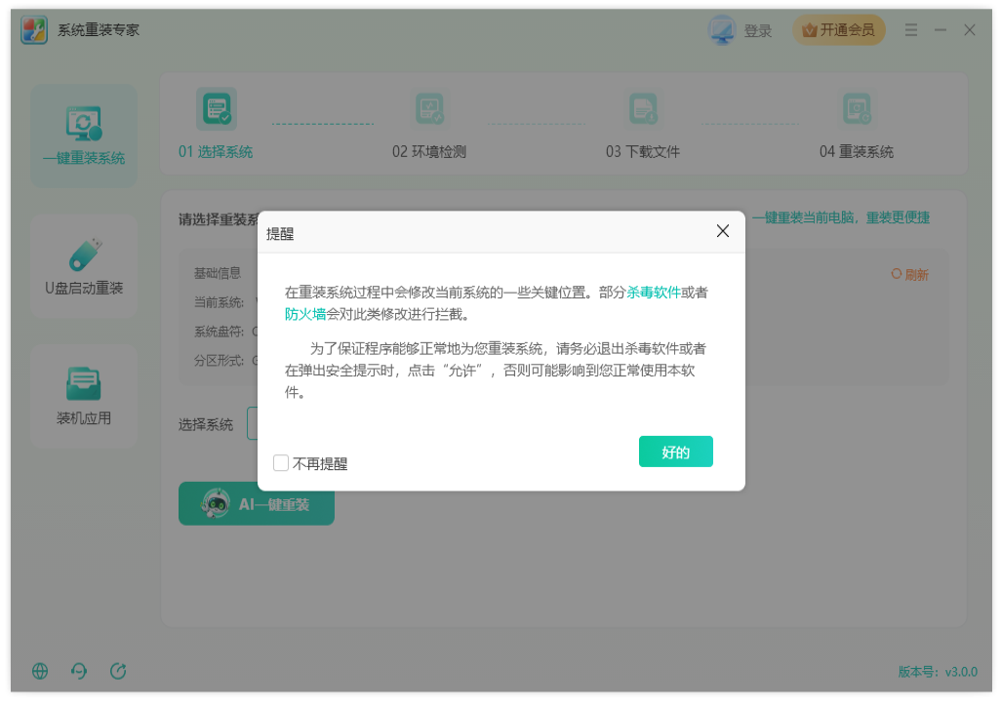
Task: Click the 选择系统 field label
Action: [206, 425]
